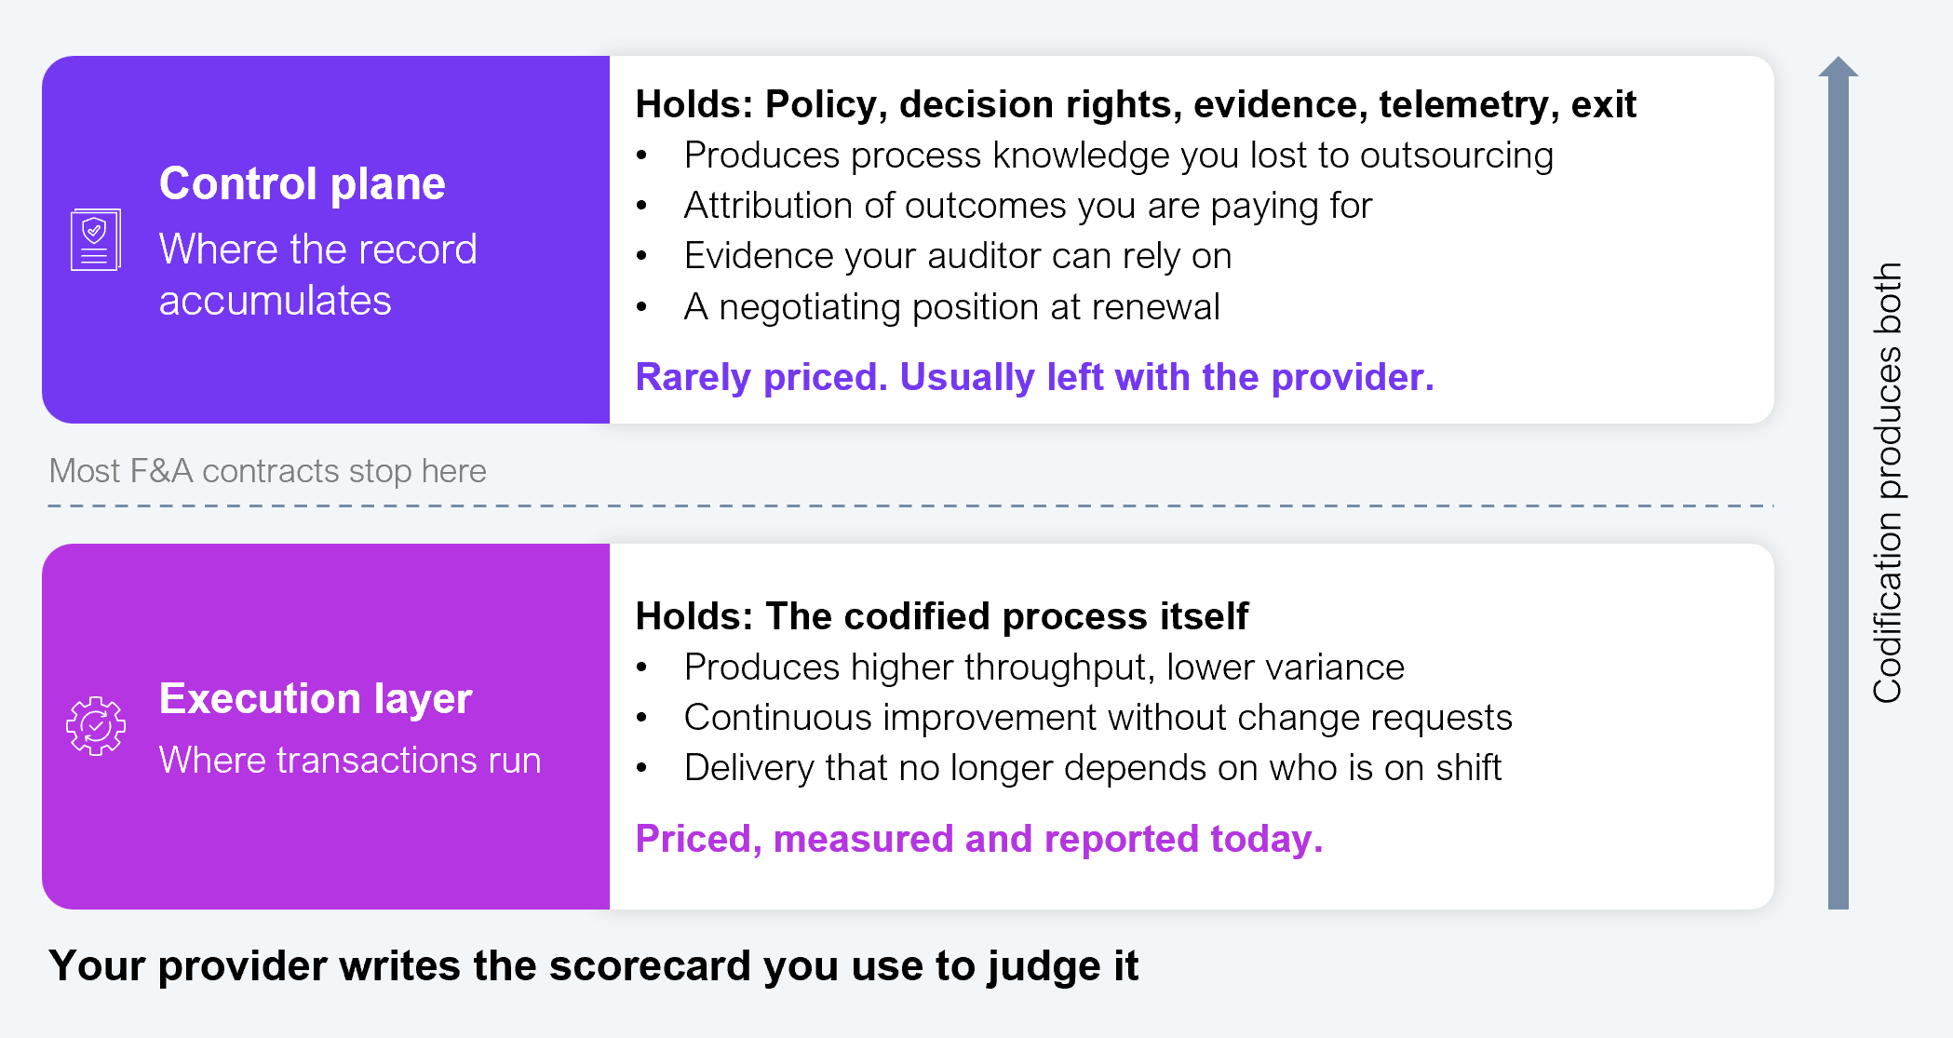Click 'Rarely priced. Usually left with the provider.' text

1034,377
